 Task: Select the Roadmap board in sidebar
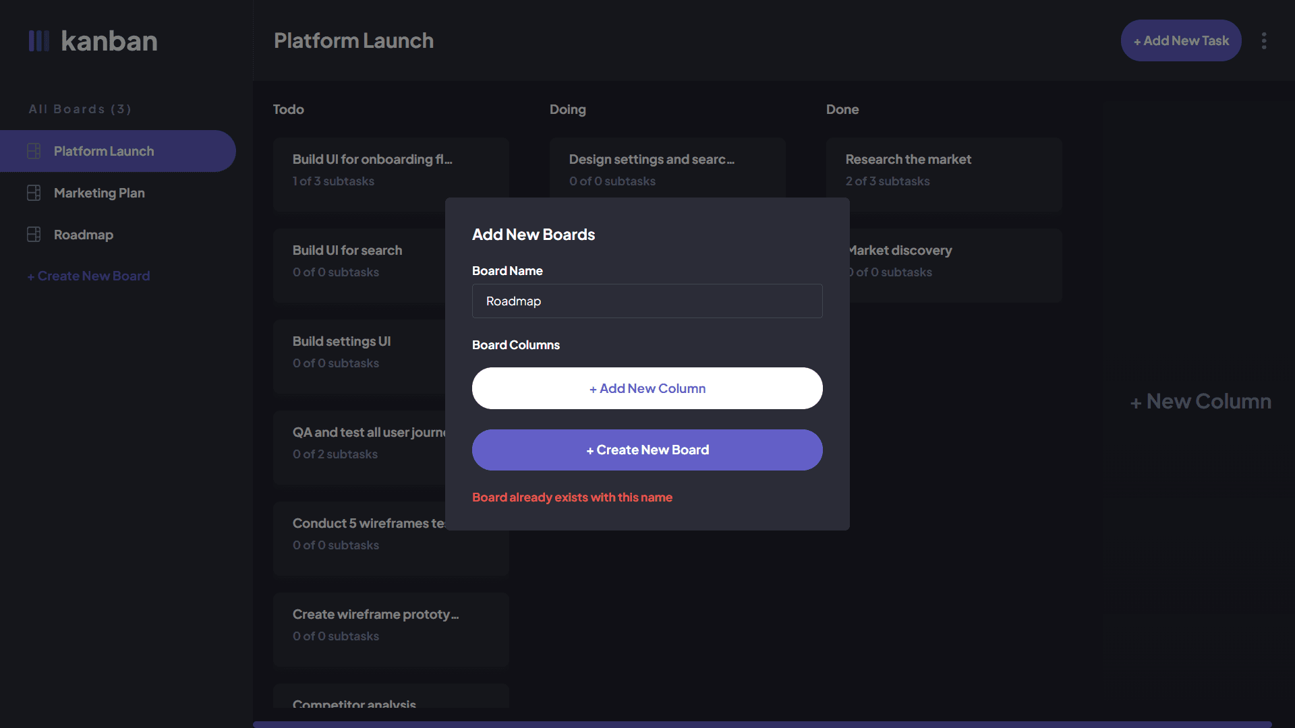click(84, 235)
